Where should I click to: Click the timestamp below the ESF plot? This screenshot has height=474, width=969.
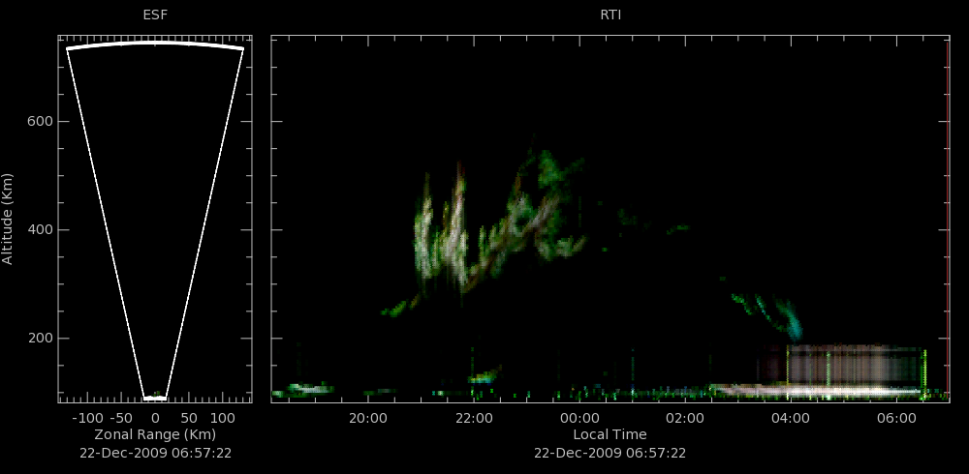click(x=156, y=453)
